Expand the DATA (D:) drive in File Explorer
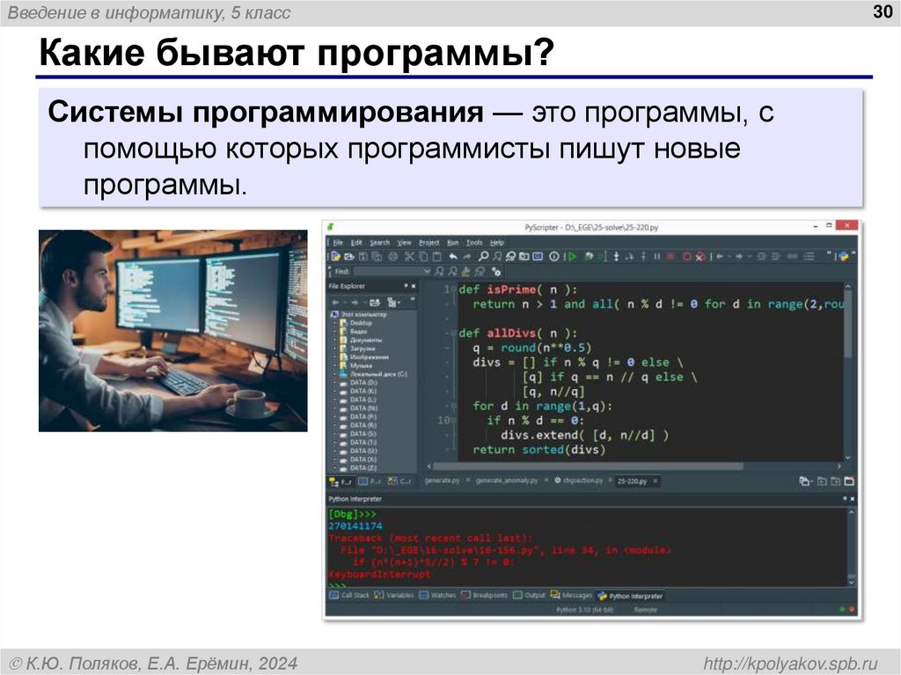This screenshot has height=675, width=901. tap(333, 384)
